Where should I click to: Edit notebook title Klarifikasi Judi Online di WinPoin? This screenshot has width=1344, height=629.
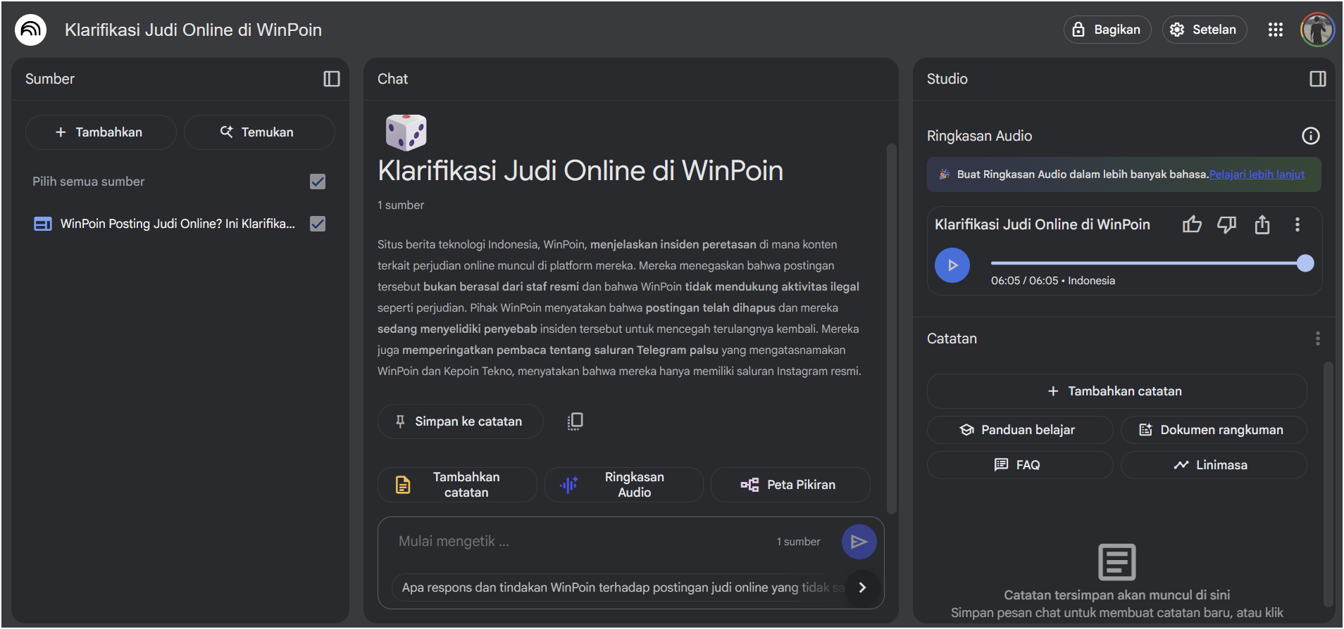pyautogui.click(x=193, y=30)
